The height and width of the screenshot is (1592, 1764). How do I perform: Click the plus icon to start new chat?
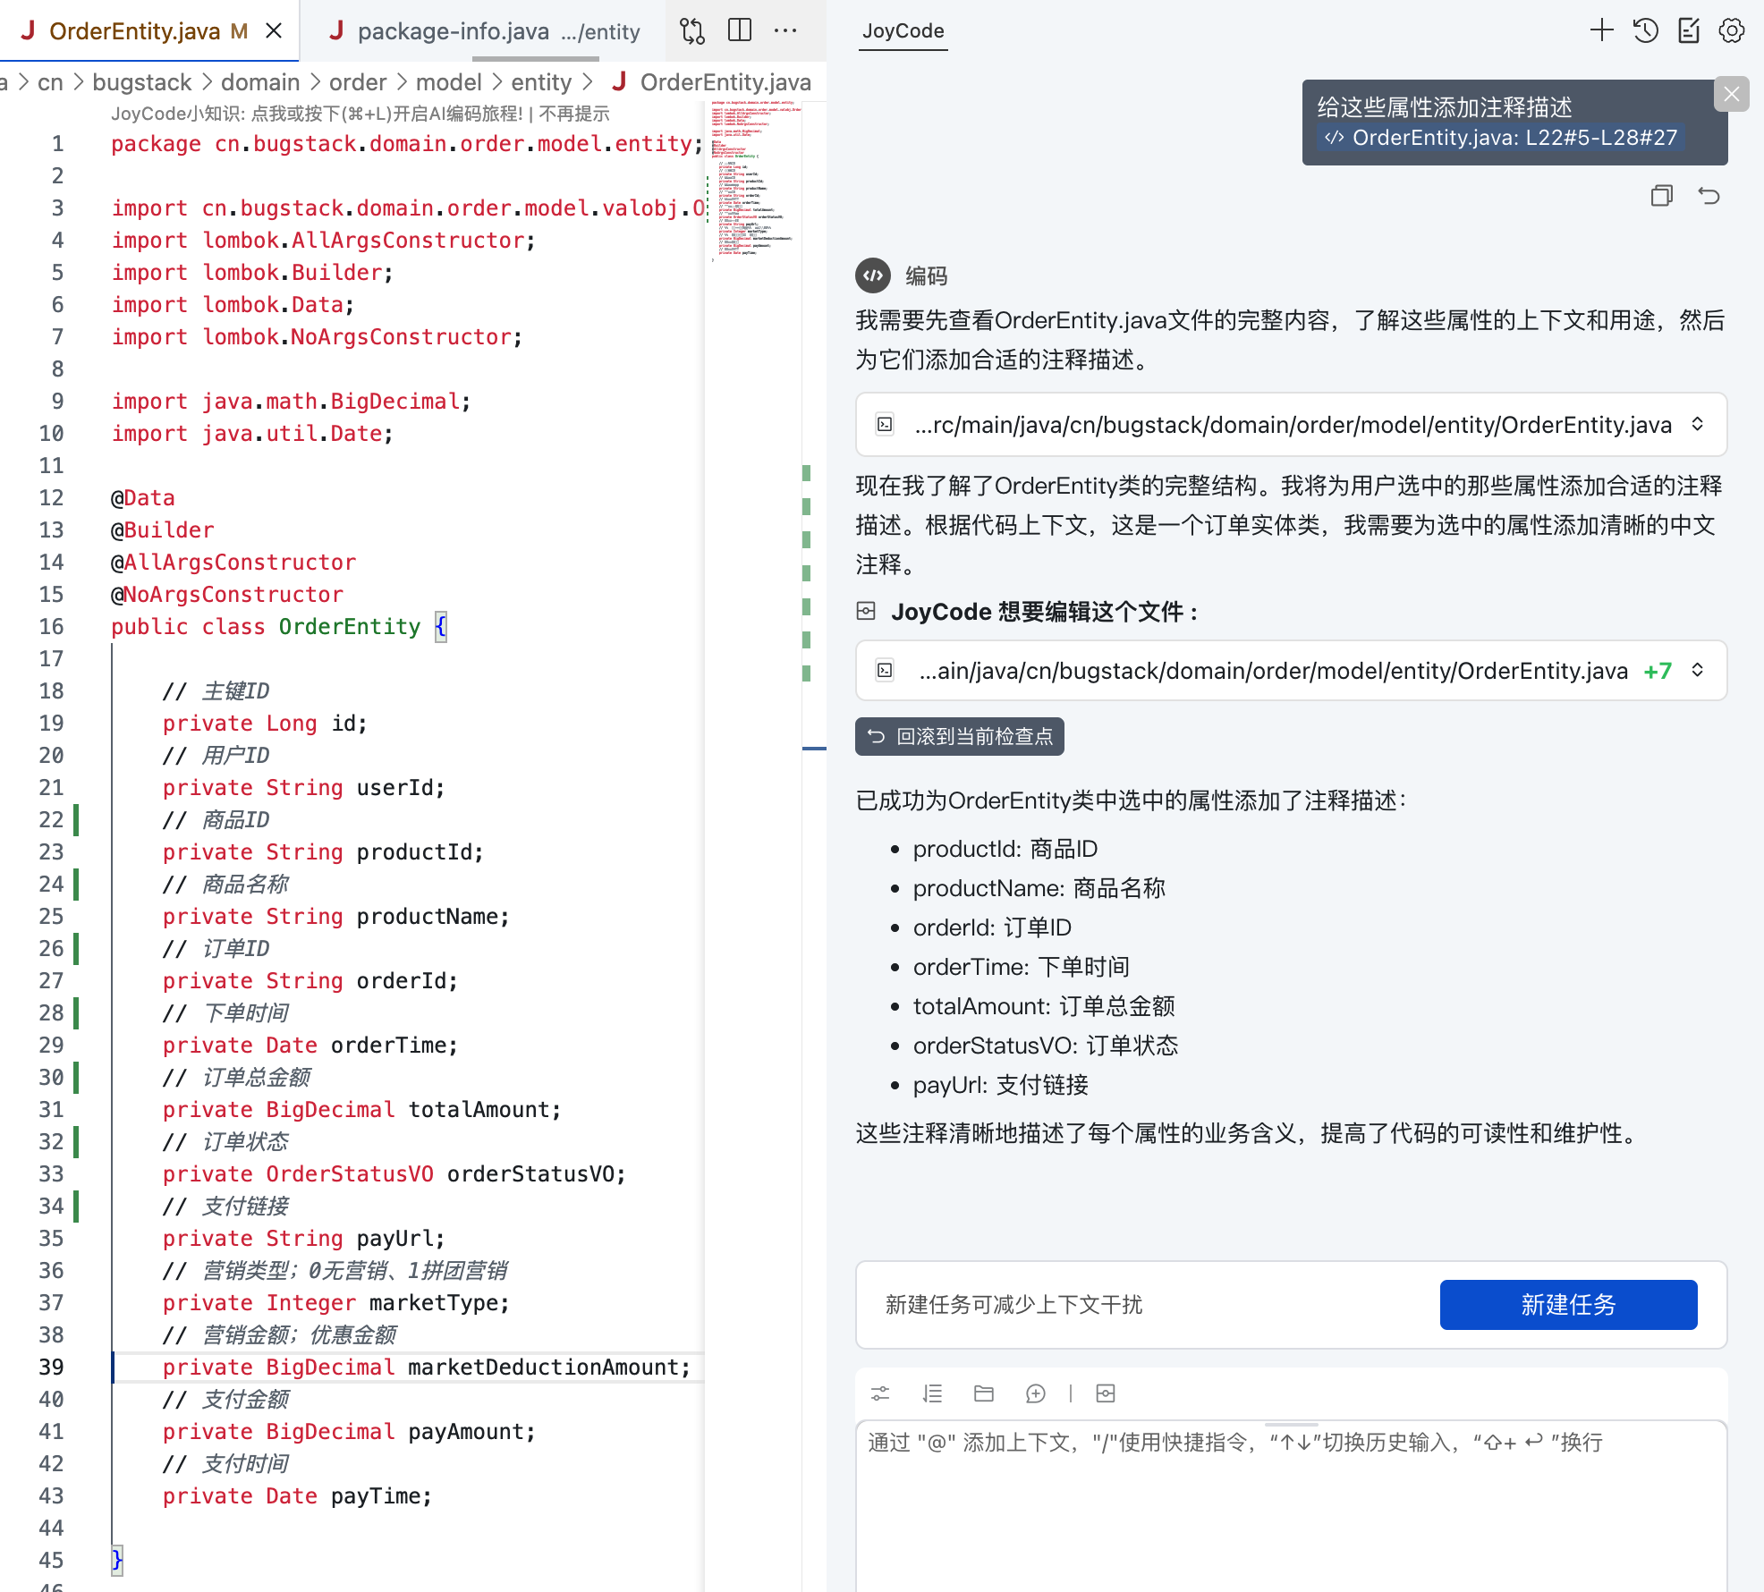pyautogui.click(x=1601, y=31)
